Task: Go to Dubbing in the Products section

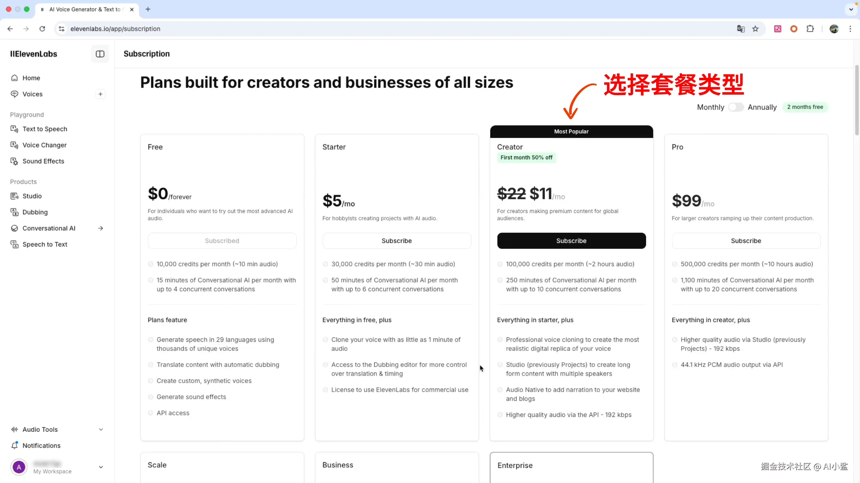Action: (35, 212)
